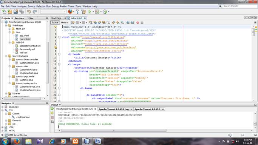Screen dimensions: 258x145
Task: Click Stop Macro Recording editor icon
Action: [142, 23]
